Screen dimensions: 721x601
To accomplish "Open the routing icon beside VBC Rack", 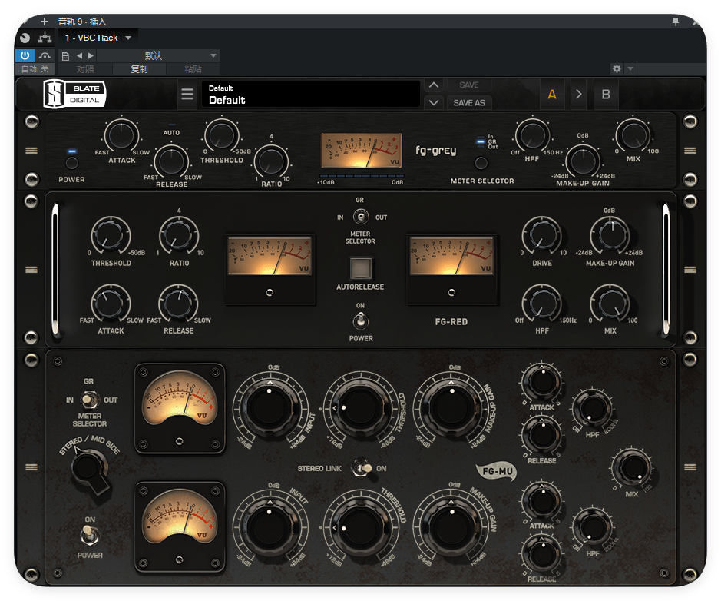I will tap(45, 38).
